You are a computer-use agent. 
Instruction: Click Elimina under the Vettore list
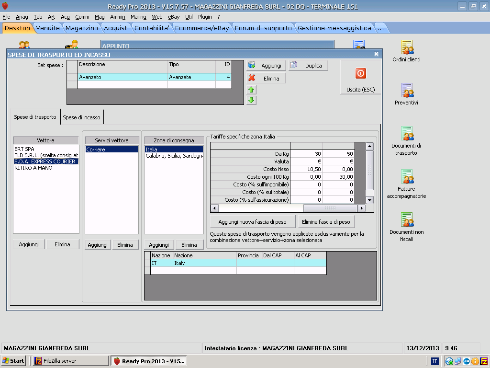pyautogui.click(x=63, y=244)
